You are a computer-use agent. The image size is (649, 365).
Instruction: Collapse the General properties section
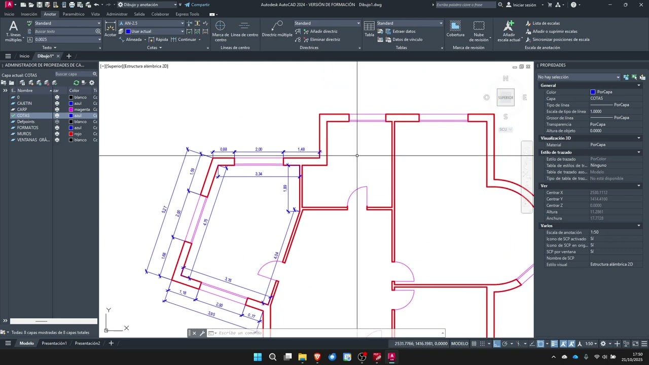[639, 85]
